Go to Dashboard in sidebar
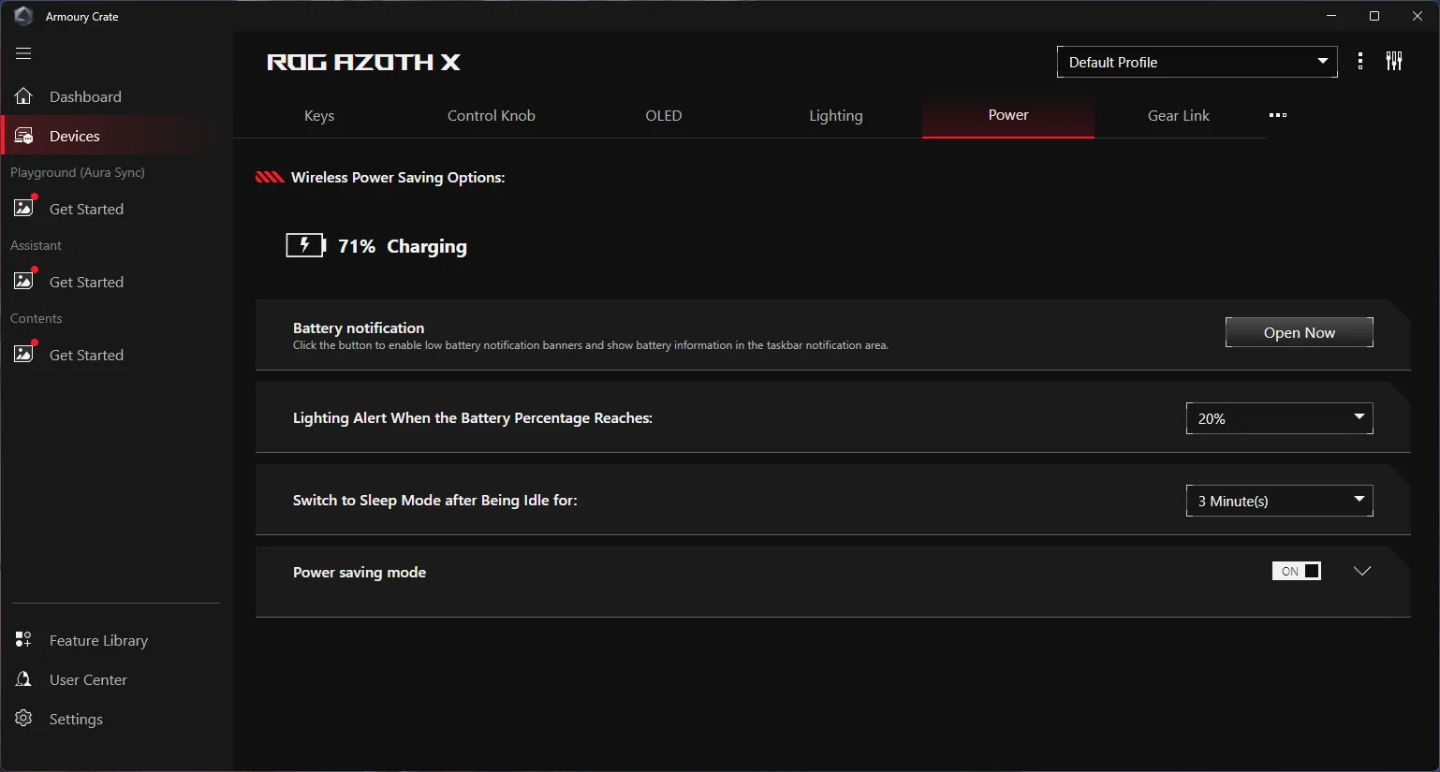This screenshot has height=772, width=1440. pos(85,96)
